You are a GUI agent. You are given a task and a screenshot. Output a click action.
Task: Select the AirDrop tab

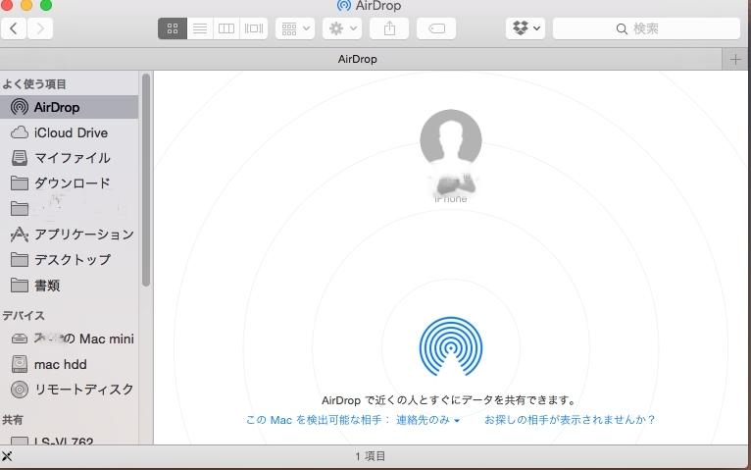click(x=357, y=60)
